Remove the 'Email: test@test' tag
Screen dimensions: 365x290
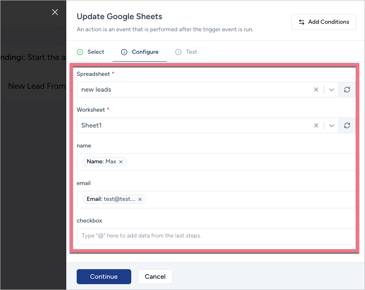pyautogui.click(x=140, y=200)
